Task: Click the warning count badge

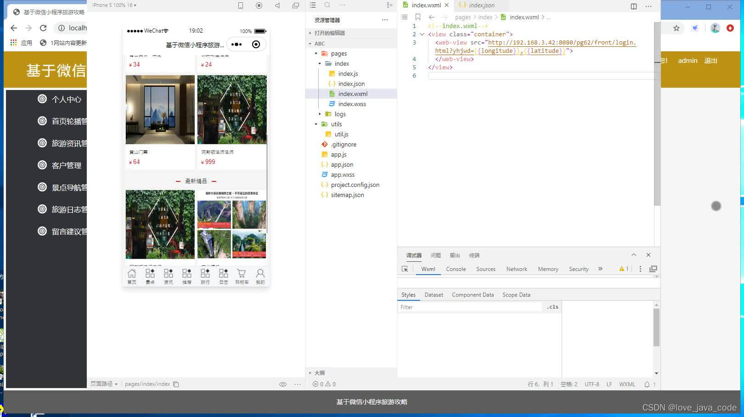Action: pos(624,269)
